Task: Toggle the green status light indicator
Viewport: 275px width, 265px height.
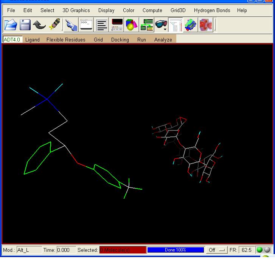Action: [x=259, y=250]
